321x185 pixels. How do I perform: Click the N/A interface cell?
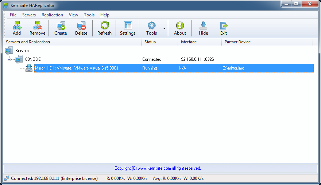pos(182,68)
